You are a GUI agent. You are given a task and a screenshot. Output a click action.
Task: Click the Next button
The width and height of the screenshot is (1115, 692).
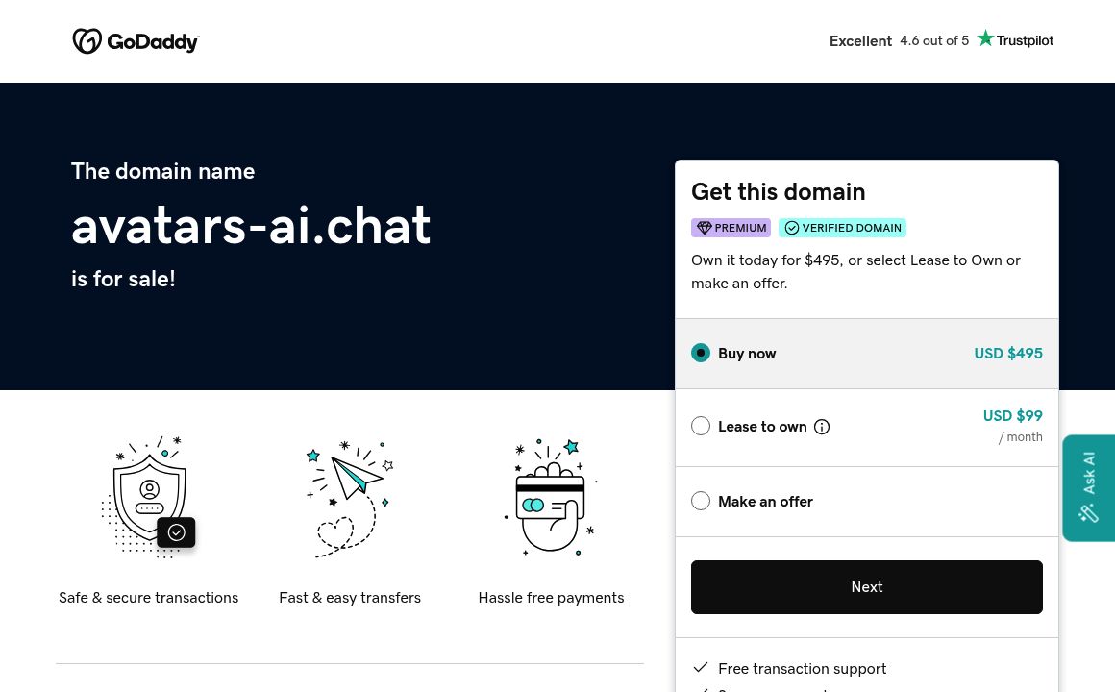[x=866, y=586]
